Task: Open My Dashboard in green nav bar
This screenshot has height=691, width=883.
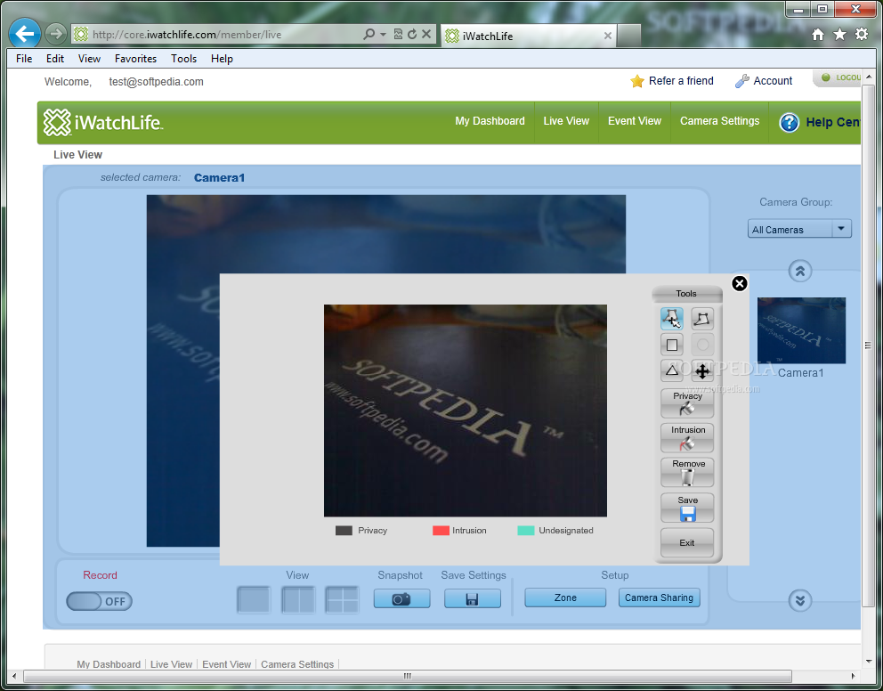Action: 490,121
